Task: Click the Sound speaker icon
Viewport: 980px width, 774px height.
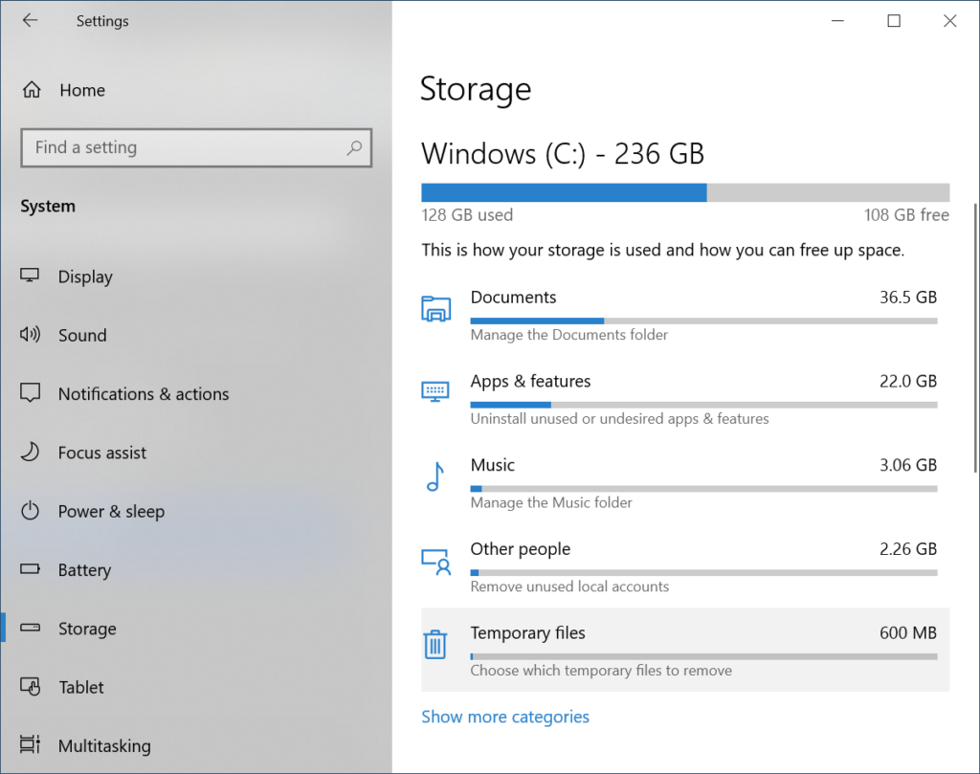Action: (30, 334)
